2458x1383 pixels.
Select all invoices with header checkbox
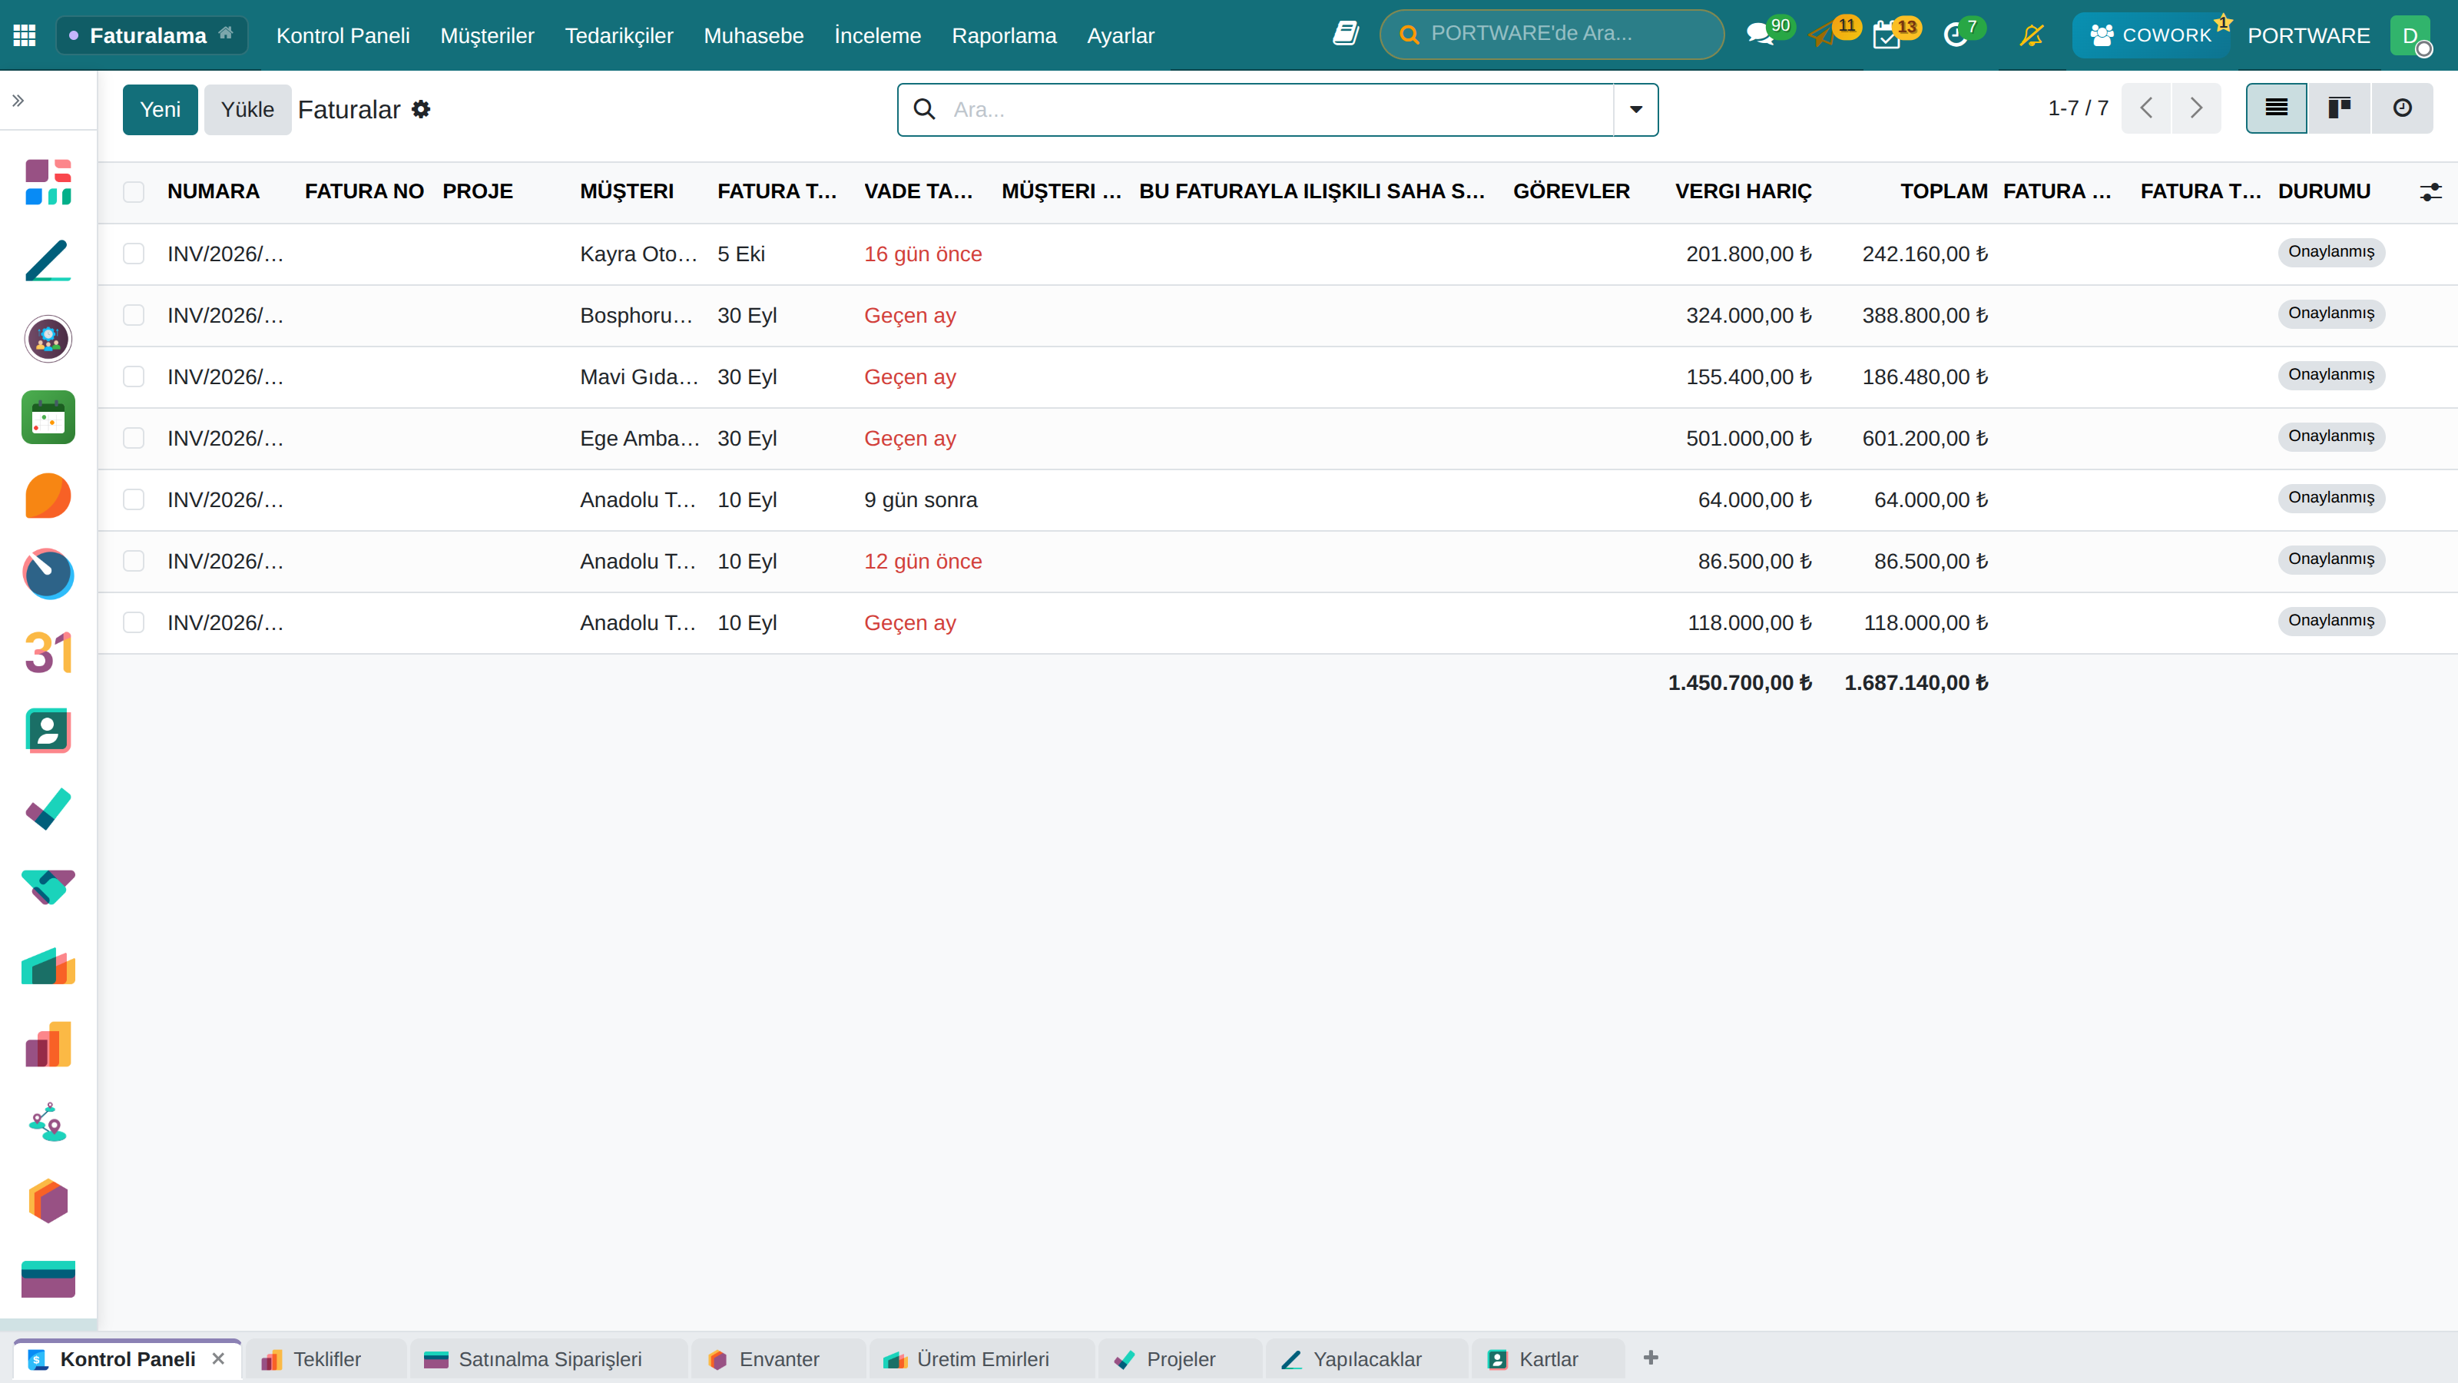click(x=134, y=191)
